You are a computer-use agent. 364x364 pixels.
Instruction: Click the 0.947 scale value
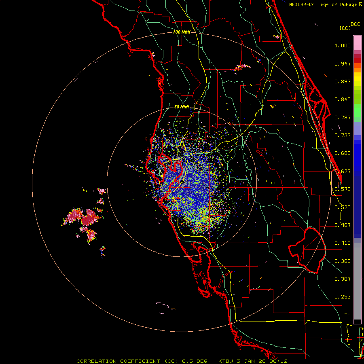point(343,63)
